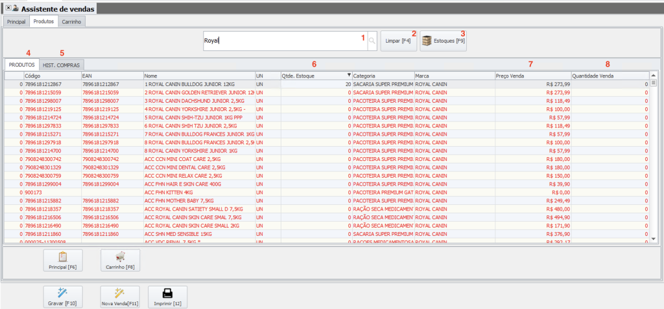Viewport: 664px width, 309px height.
Task: Go to Principal via the clipboard icon button
Action: point(63,261)
